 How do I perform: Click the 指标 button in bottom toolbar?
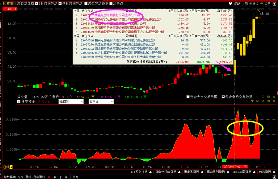(x=21, y=177)
